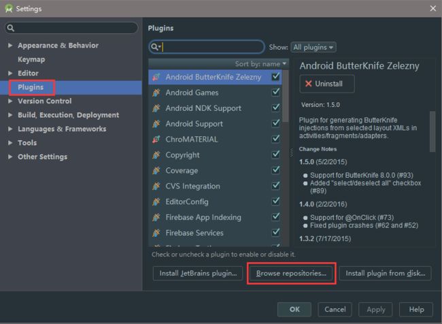The image size is (442, 324).
Task: Click the Copyright plugin icon
Action: pos(156,155)
